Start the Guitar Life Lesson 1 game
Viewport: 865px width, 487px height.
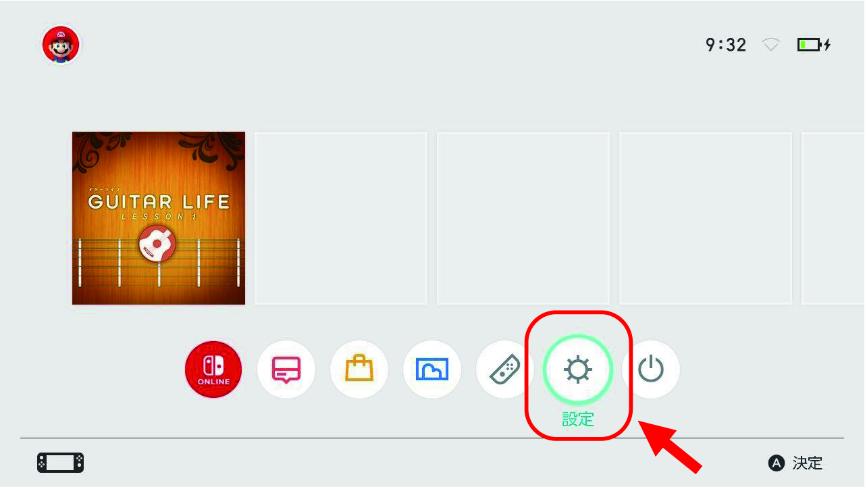tap(159, 218)
